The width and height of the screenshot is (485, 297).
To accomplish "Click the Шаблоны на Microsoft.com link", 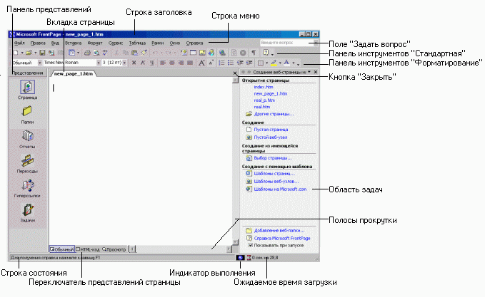I will click(x=280, y=189).
